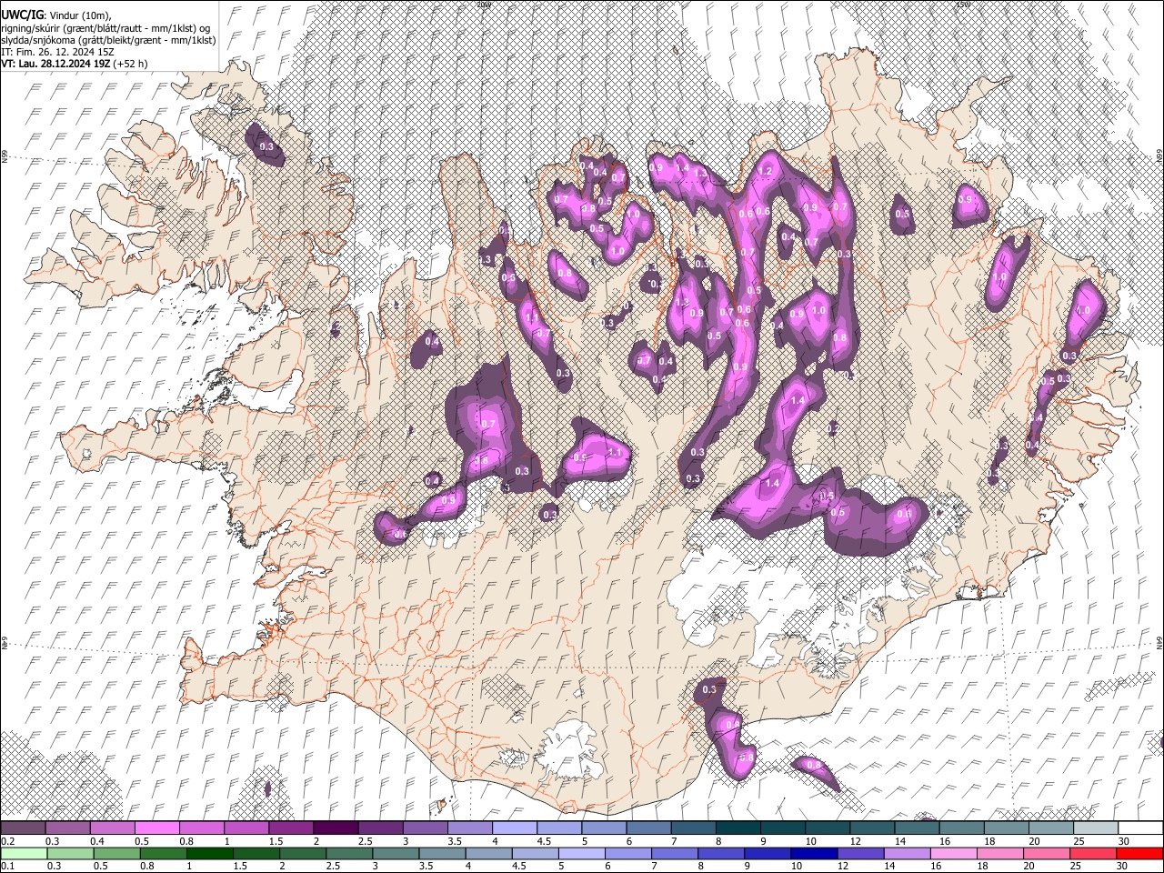
Task: Click the 1.2 value at the north coast precipitation band
Action: (x=765, y=171)
